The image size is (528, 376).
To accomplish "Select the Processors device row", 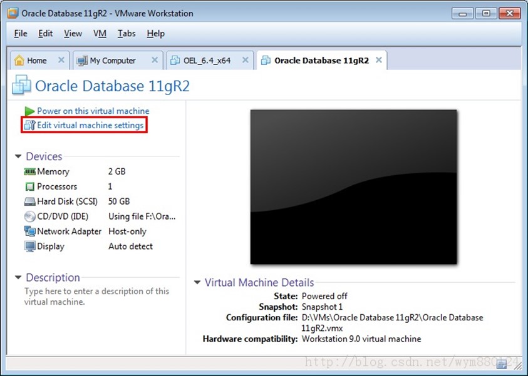I will click(100, 186).
